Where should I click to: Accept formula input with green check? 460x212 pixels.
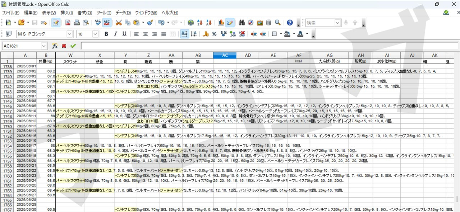coord(73,46)
